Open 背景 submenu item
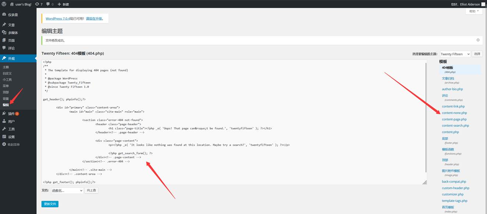Image resolution: width=487 pixels, height=214 pixels. click(x=6, y=99)
